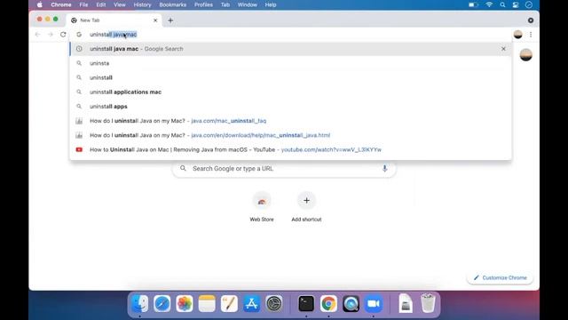Remove the 'uninstall java mac' suggestion
The height and width of the screenshot is (320, 568).
coord(503,49)
